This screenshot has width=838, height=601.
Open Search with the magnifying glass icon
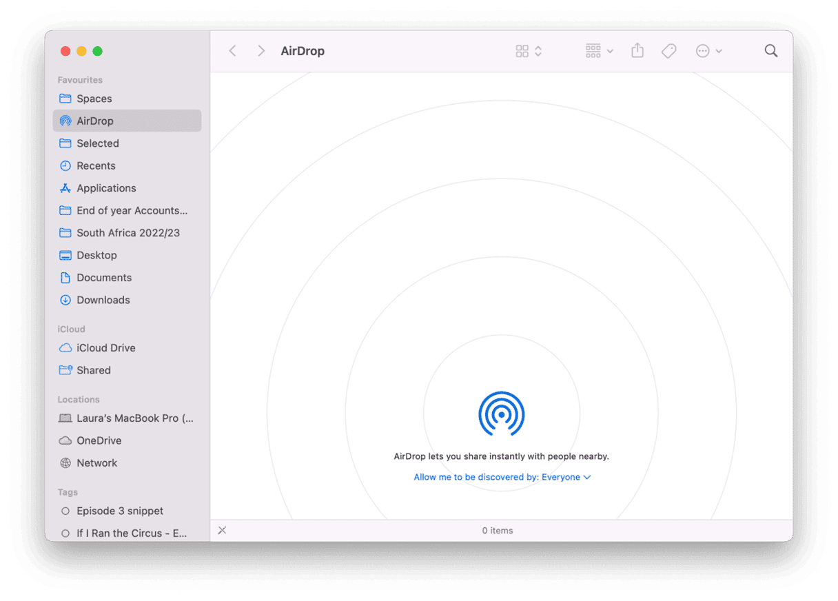point(770,50)
